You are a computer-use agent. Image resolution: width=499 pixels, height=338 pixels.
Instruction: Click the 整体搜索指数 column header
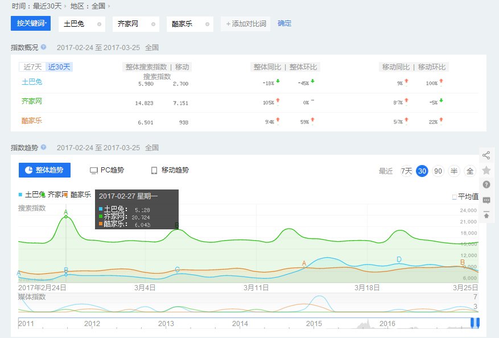pyautogui.click(x=146, y=67)
